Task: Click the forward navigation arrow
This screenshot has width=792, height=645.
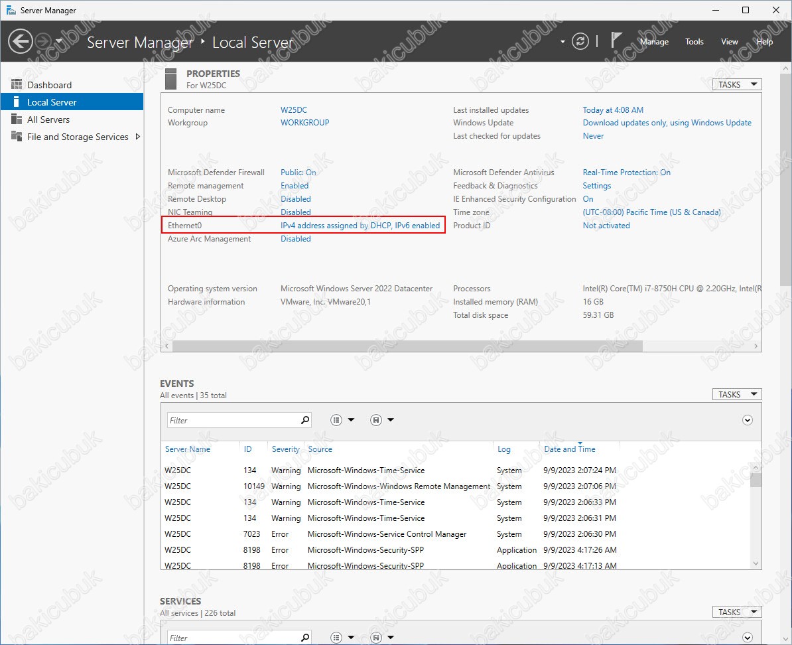Action: coord(44,41)
